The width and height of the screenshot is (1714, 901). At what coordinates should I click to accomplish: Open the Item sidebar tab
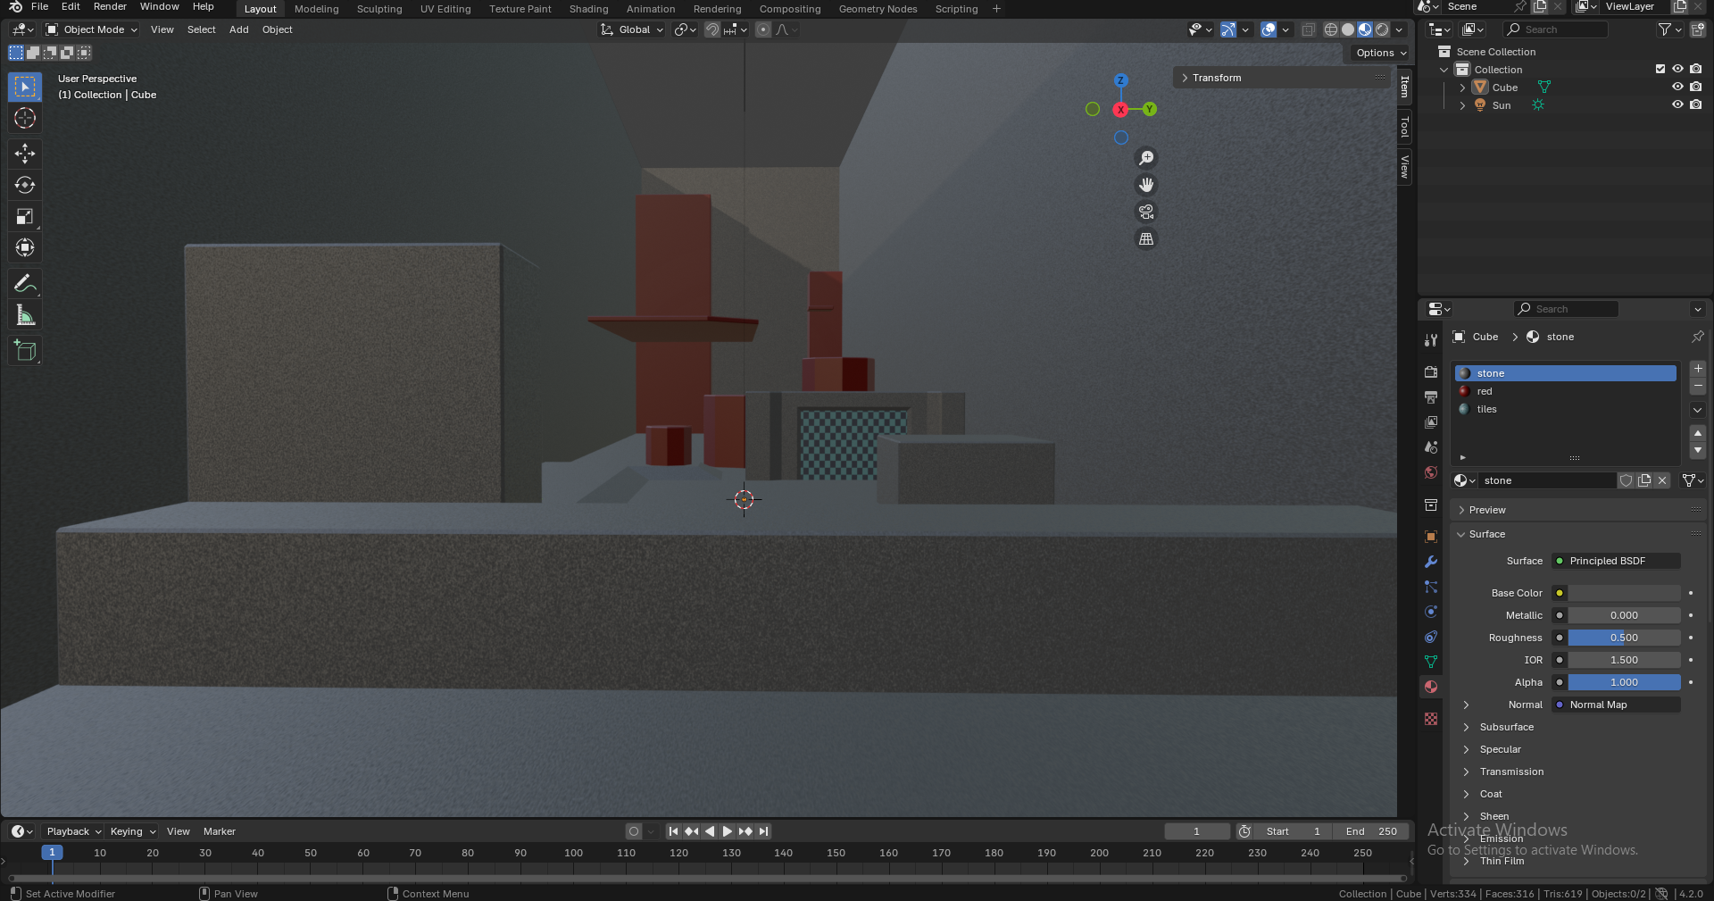1404,87
